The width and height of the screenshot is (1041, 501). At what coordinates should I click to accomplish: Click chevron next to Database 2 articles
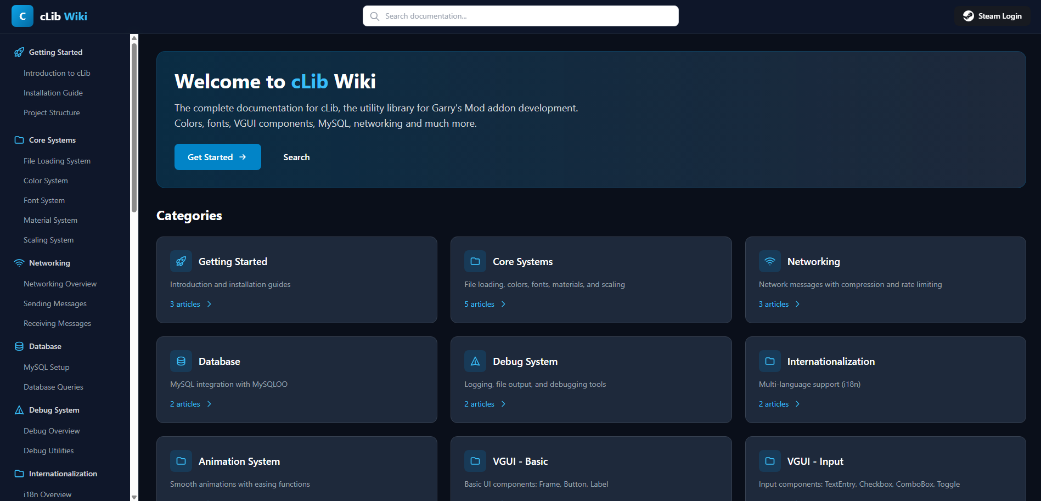209,404
